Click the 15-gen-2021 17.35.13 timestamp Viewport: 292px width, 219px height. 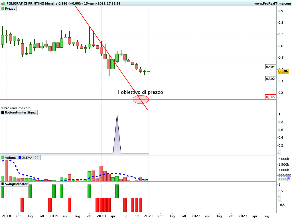pyautogui.click(x=102, y=3)
